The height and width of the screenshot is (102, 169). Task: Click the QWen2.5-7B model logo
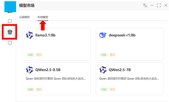tap(103, 70)
